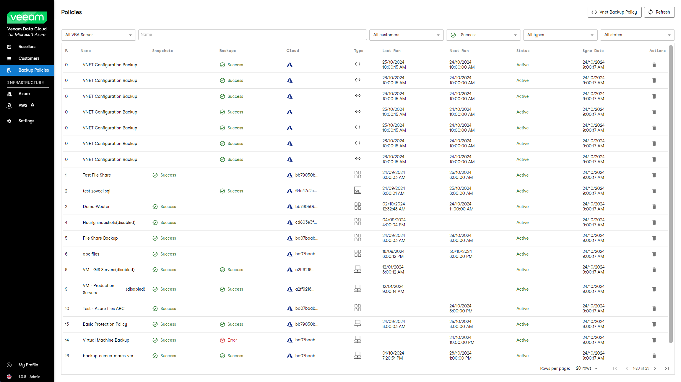Image resolution: width=681 pixels, height=382 pixels.
Task: Jump to the last page of policies
Action: coord(667,368)
